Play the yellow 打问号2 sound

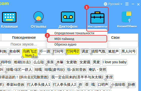click(x=73, y=51)
